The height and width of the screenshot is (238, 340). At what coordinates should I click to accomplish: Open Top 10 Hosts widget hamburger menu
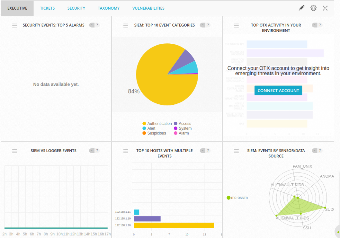pos(126,151)
